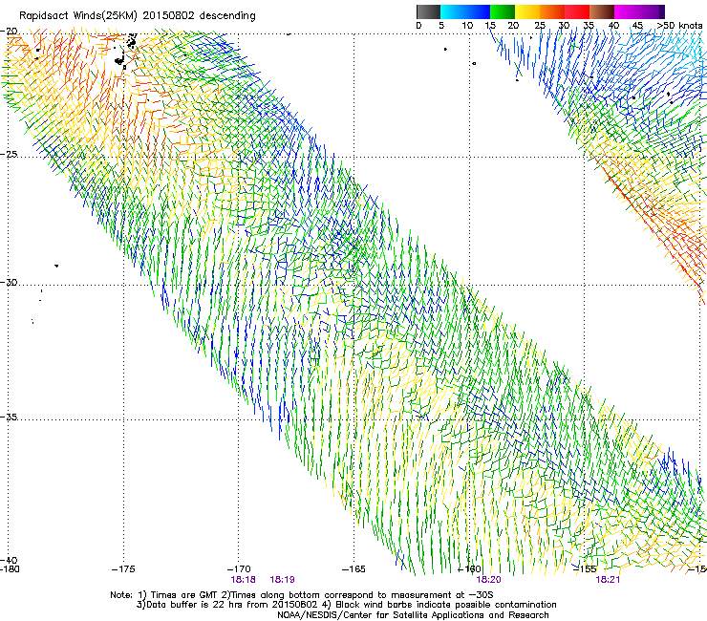
Task: Click the '-180' longitude axis label
Action: (x=10, y=569)
